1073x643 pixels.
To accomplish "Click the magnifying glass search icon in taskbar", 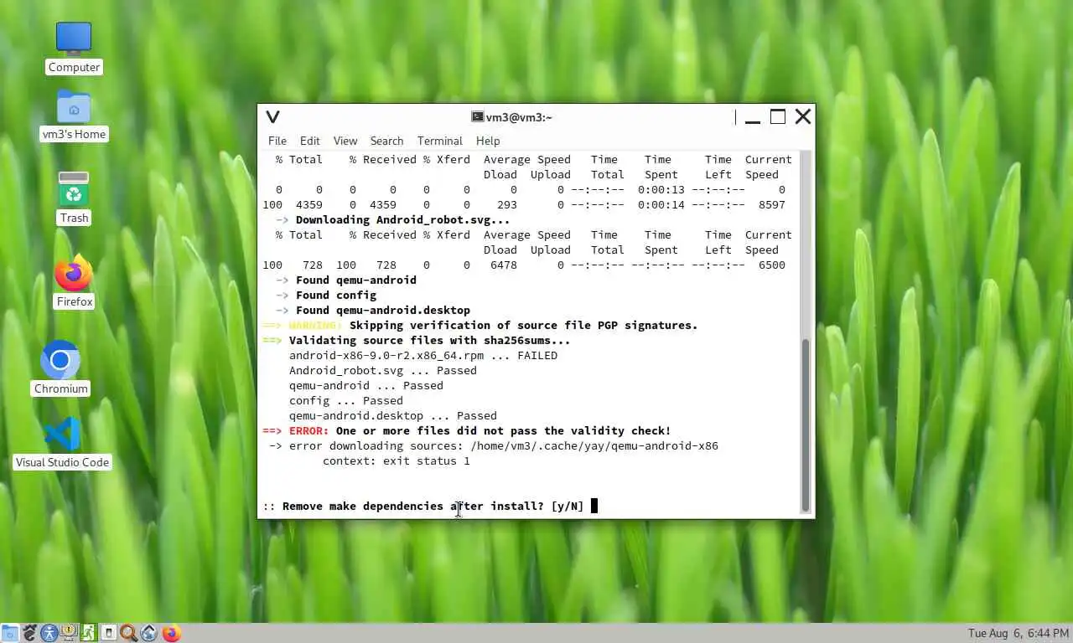I will (128, 633).
